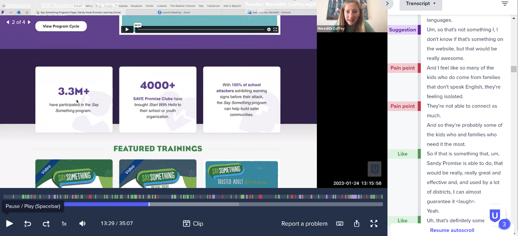Click the U logo below the webcam view
Screen dimensions: 518x236
[374, 169]
